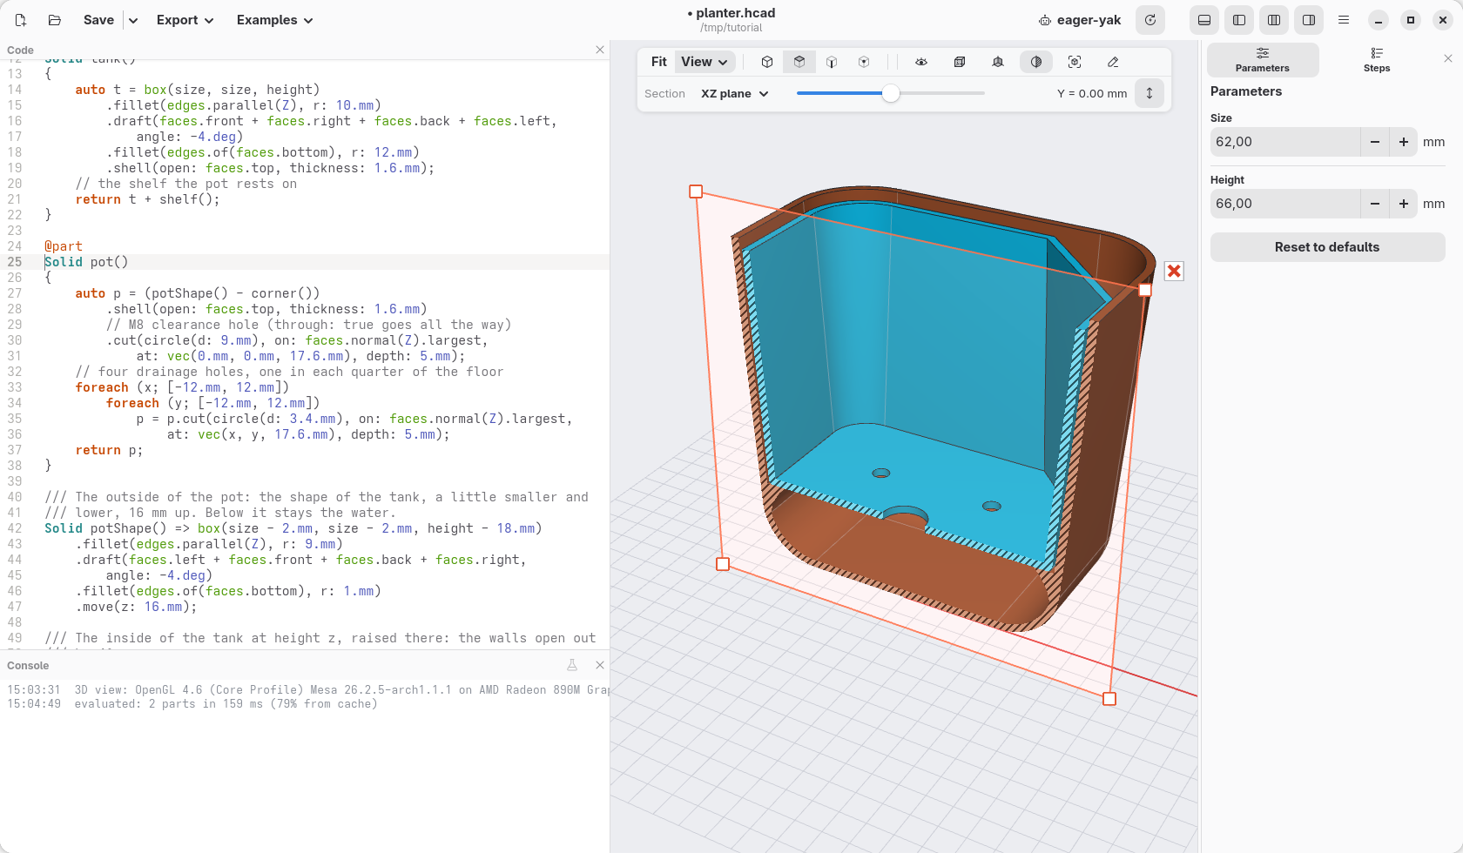Increase Size with the plus button

pyautogui.click(x=1404, y=142)
